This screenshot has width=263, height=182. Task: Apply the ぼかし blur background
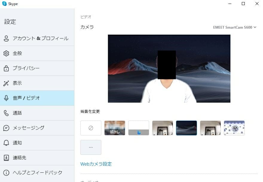pos(115,128)
